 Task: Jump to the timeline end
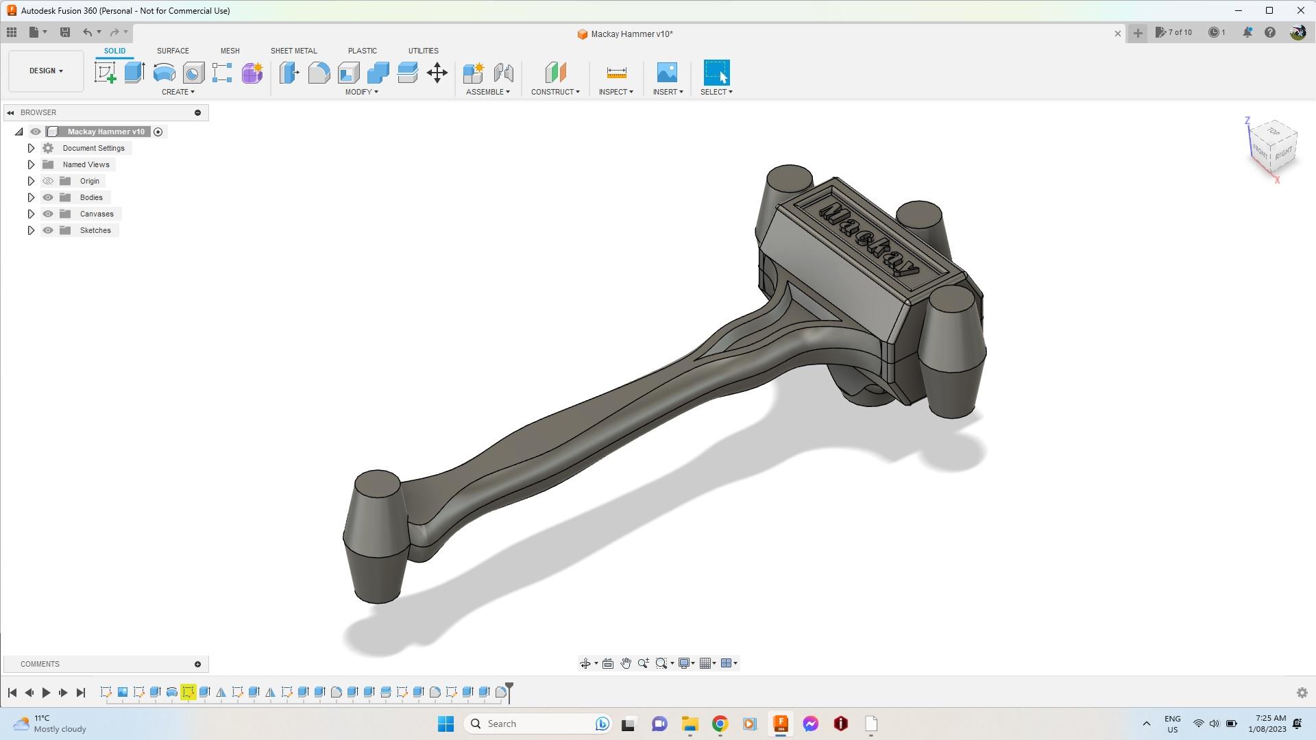click(x=81, y=693)
